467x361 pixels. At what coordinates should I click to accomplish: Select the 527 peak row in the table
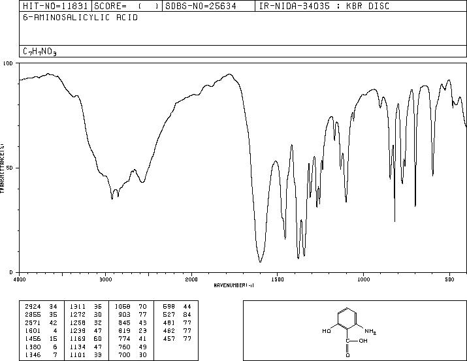click(177, 315)
